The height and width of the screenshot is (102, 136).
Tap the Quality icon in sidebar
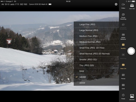pyautogui.click(x=123, y=45)
